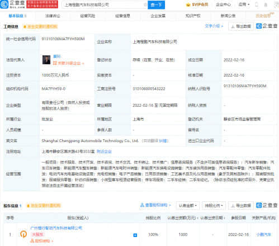Click the orange link beside 工商信息 heading

(40, 27)
